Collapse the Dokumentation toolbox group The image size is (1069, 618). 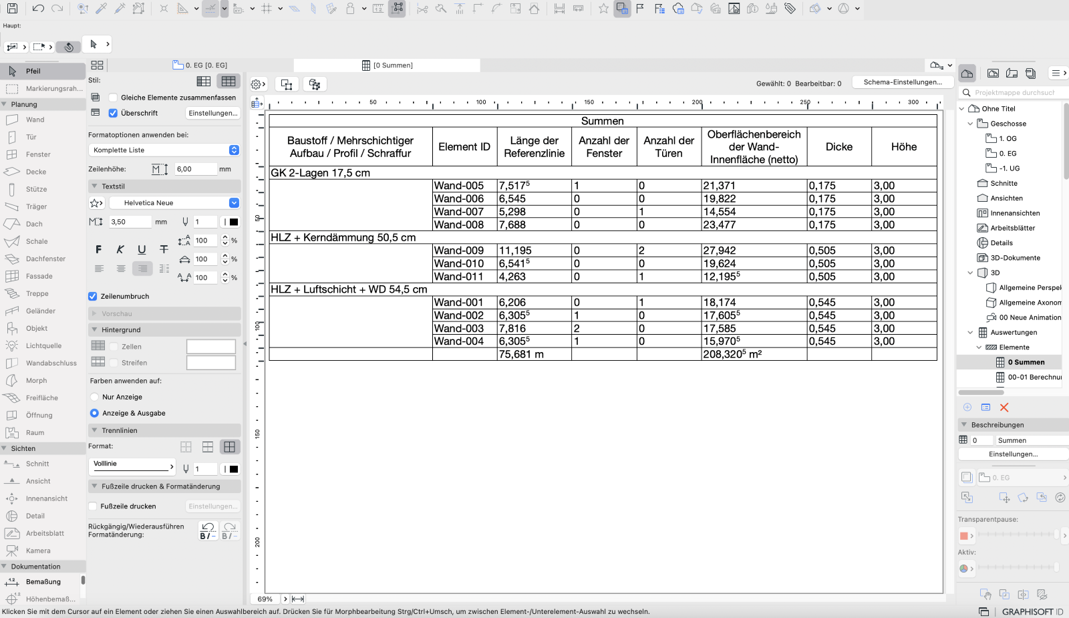5,567
